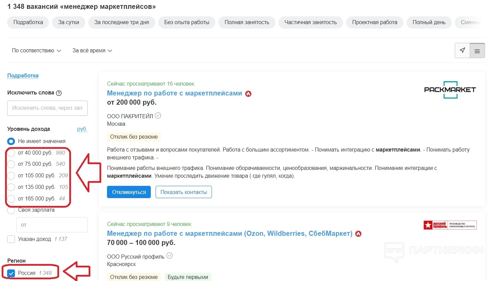Select the list view icon button
The image size is (501, 281).
click(x=477, y=51)
